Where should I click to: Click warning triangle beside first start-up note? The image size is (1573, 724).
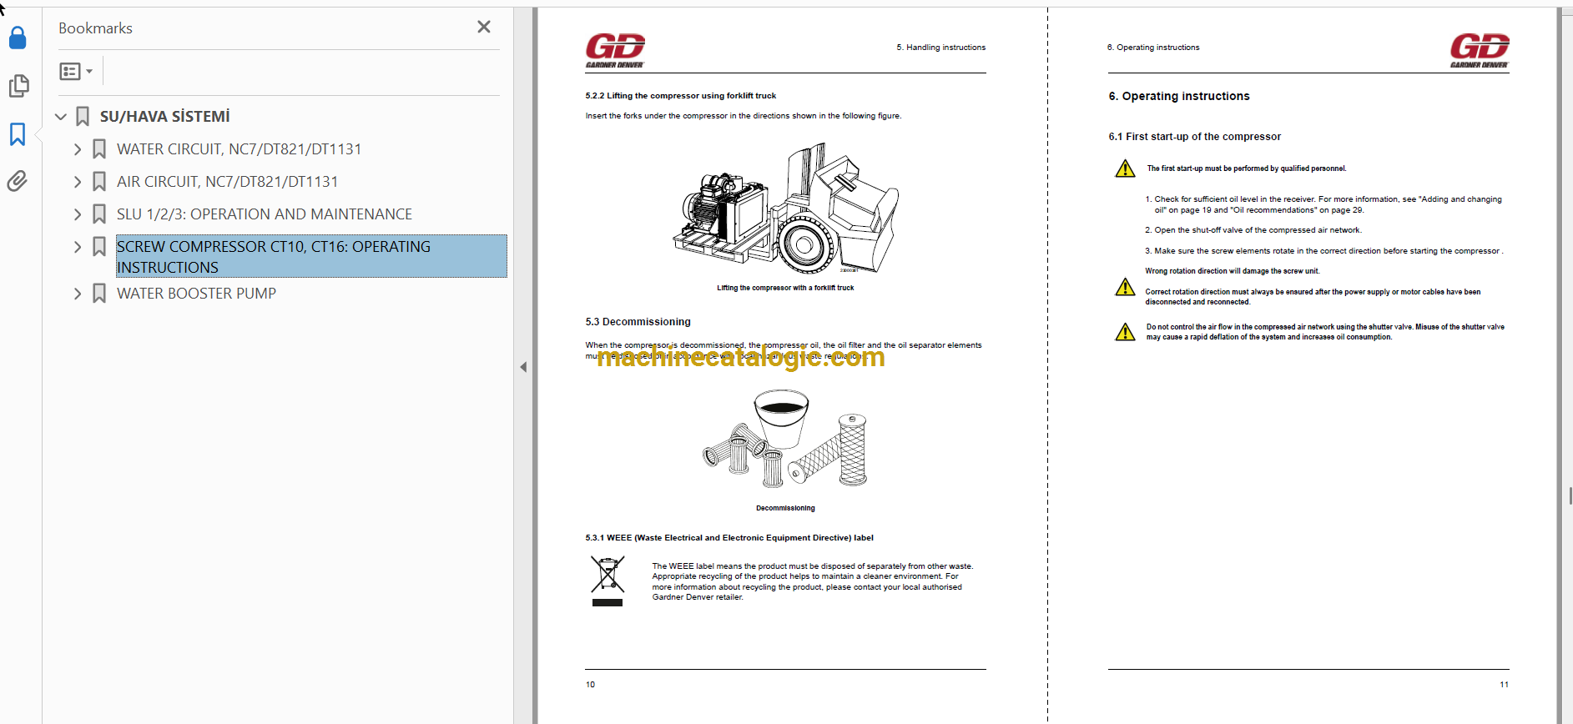point(1125,168)
